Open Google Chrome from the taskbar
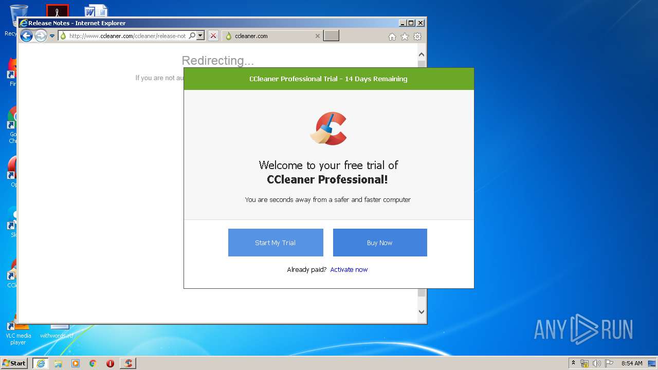The image size is (658, 370). click(x=93, y=363)
